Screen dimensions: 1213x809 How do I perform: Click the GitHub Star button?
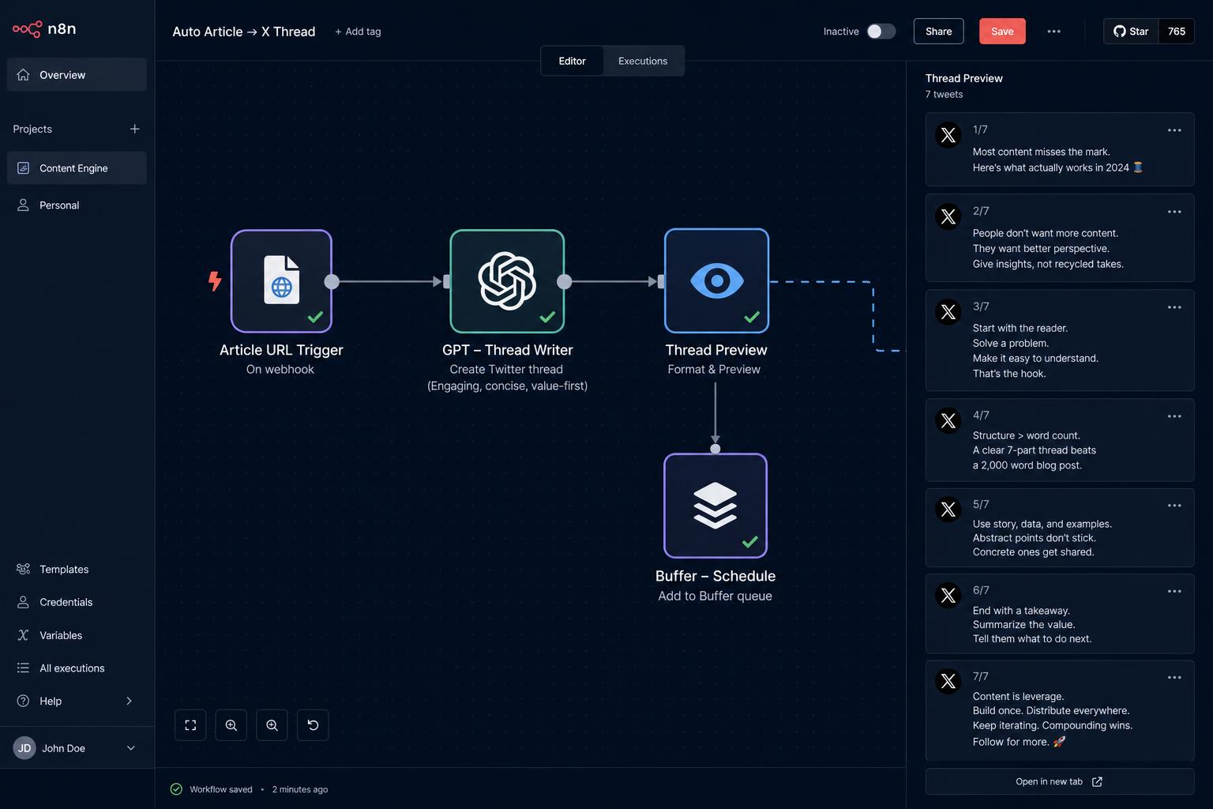pos(1131,32)
